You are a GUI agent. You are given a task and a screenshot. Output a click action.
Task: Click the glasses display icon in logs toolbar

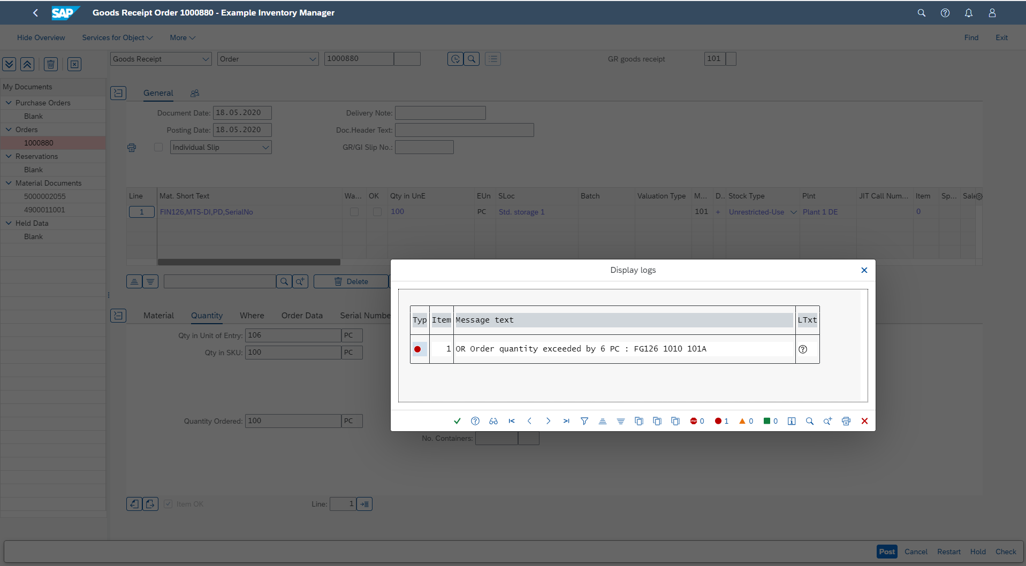(x=493, y=421)
